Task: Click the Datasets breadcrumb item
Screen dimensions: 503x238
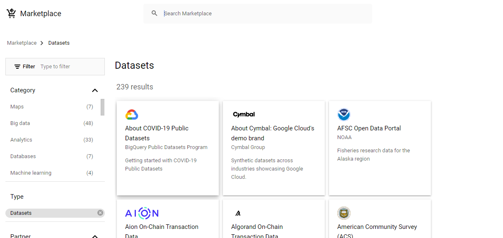Action: tap(59, 43)
